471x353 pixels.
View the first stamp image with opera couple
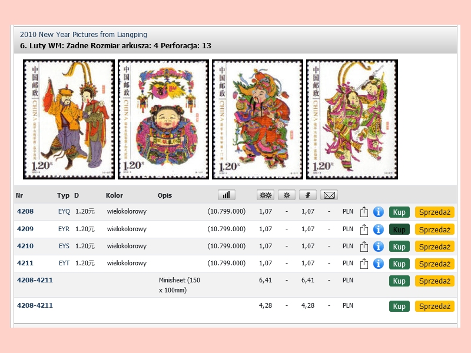click(x=69, y=119)
